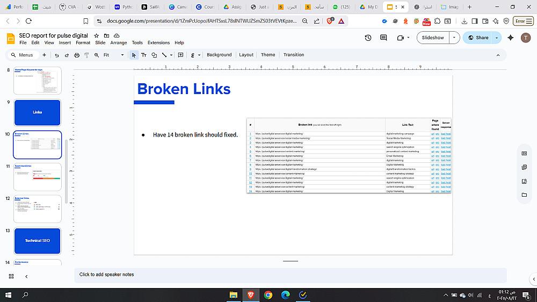Bookmark this page in the browser
The width and height of the screenshot is (537, 302).
click(85, 21)
